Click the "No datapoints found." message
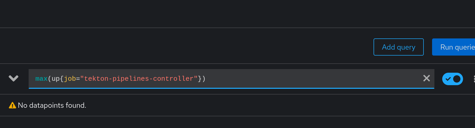Viewport: 475px width, 128px height. pos(52,105)
